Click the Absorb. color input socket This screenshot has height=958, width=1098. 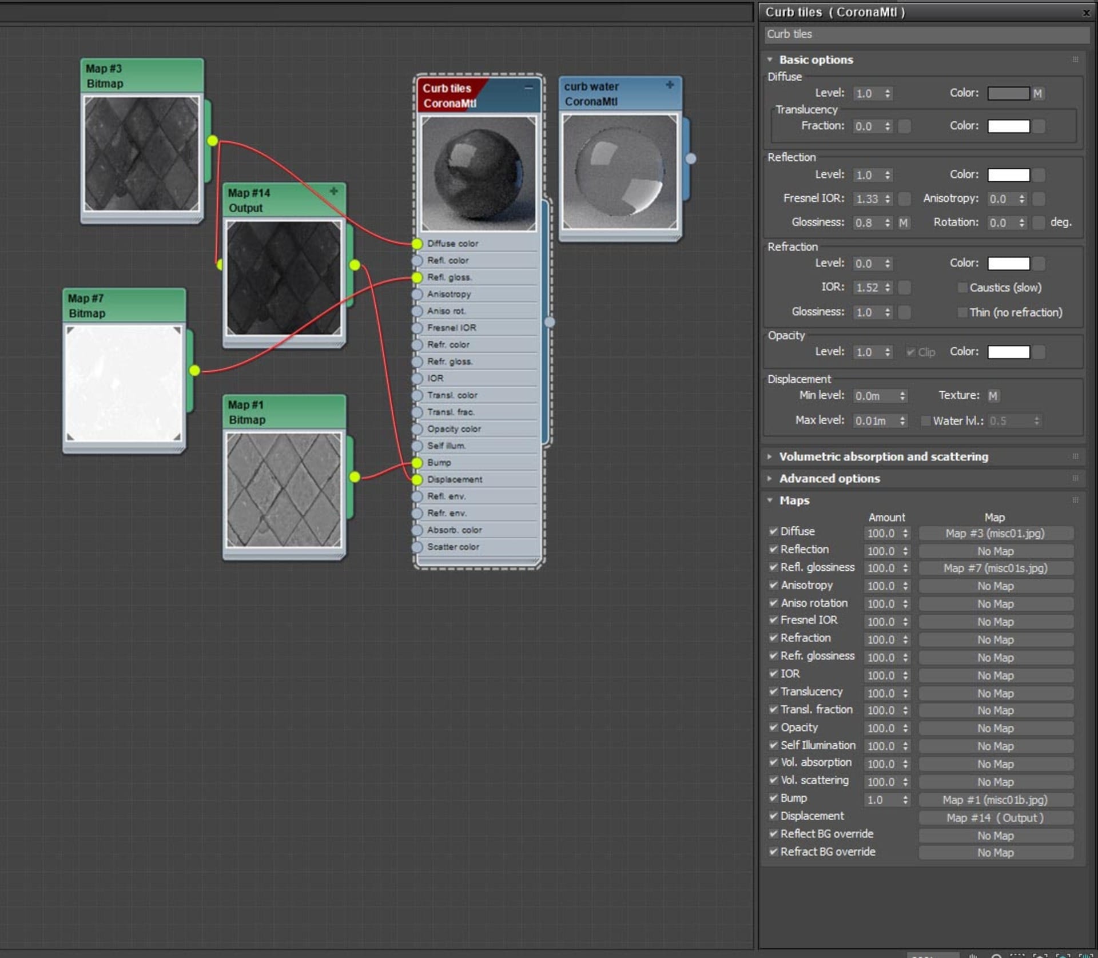[x=417, y=530]
